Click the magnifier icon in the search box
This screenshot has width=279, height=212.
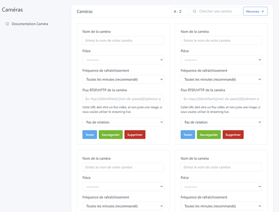click(195, 11)
